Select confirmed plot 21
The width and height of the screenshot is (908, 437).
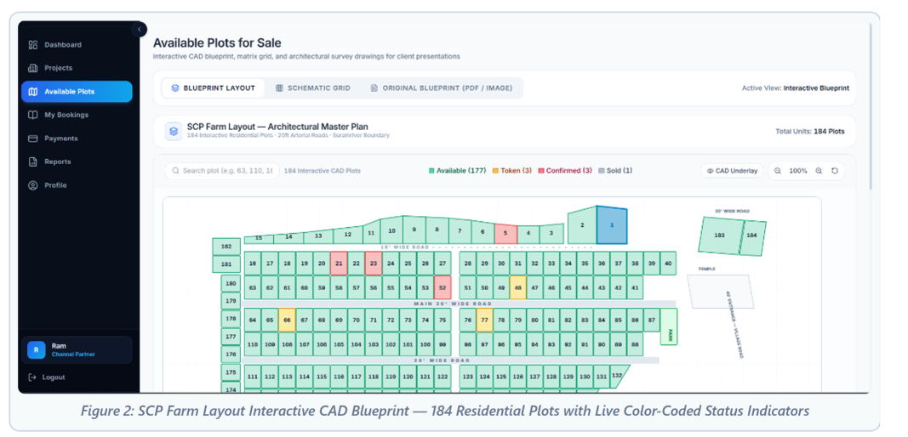339,263
